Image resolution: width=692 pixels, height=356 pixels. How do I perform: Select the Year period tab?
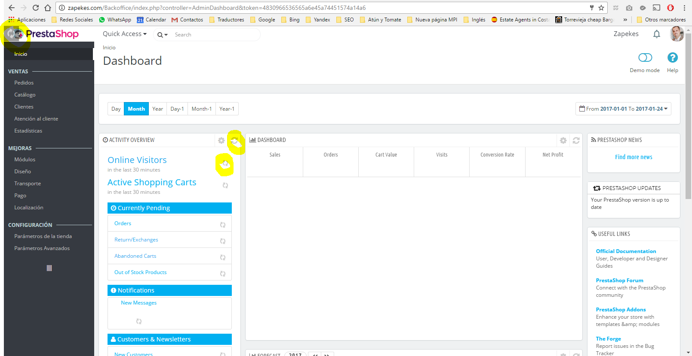[x=158, y=109]
